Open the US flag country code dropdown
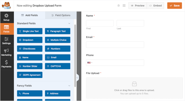185x101 pixels. 90,63
